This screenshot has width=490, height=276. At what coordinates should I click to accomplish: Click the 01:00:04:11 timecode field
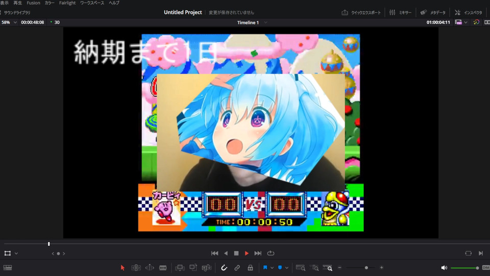pyautogui.click(x=438, y=22)
